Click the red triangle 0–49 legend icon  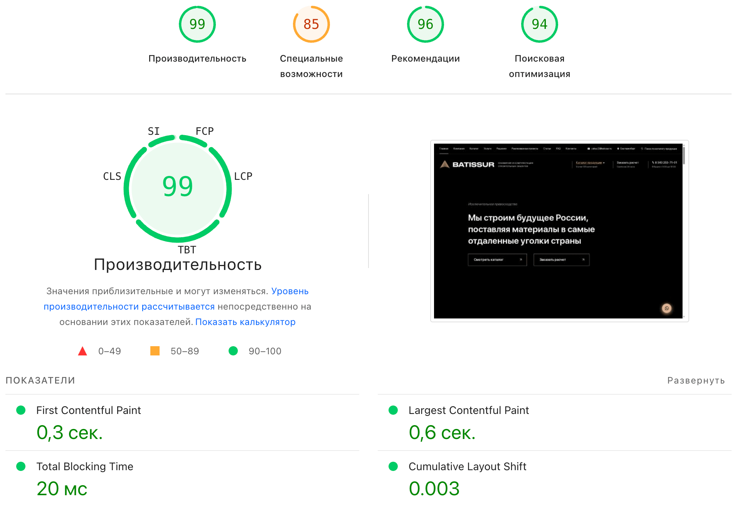[82, 351]
